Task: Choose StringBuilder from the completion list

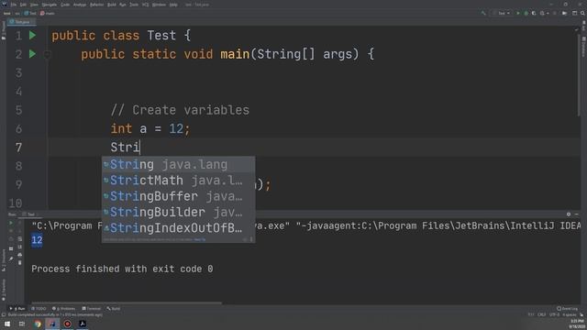Action: [178, 212]
